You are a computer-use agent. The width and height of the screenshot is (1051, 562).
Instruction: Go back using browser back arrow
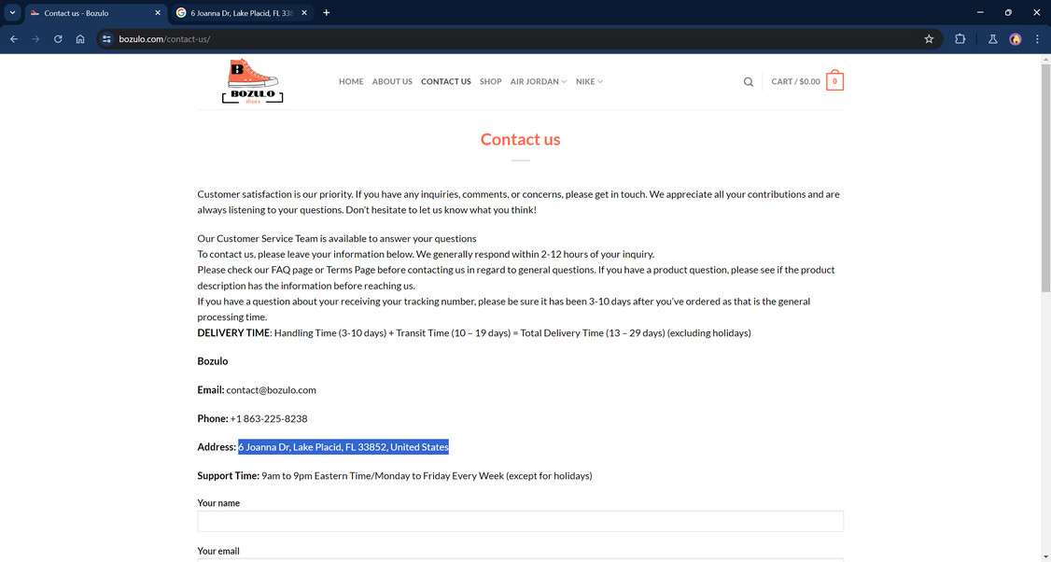(13, 39)
